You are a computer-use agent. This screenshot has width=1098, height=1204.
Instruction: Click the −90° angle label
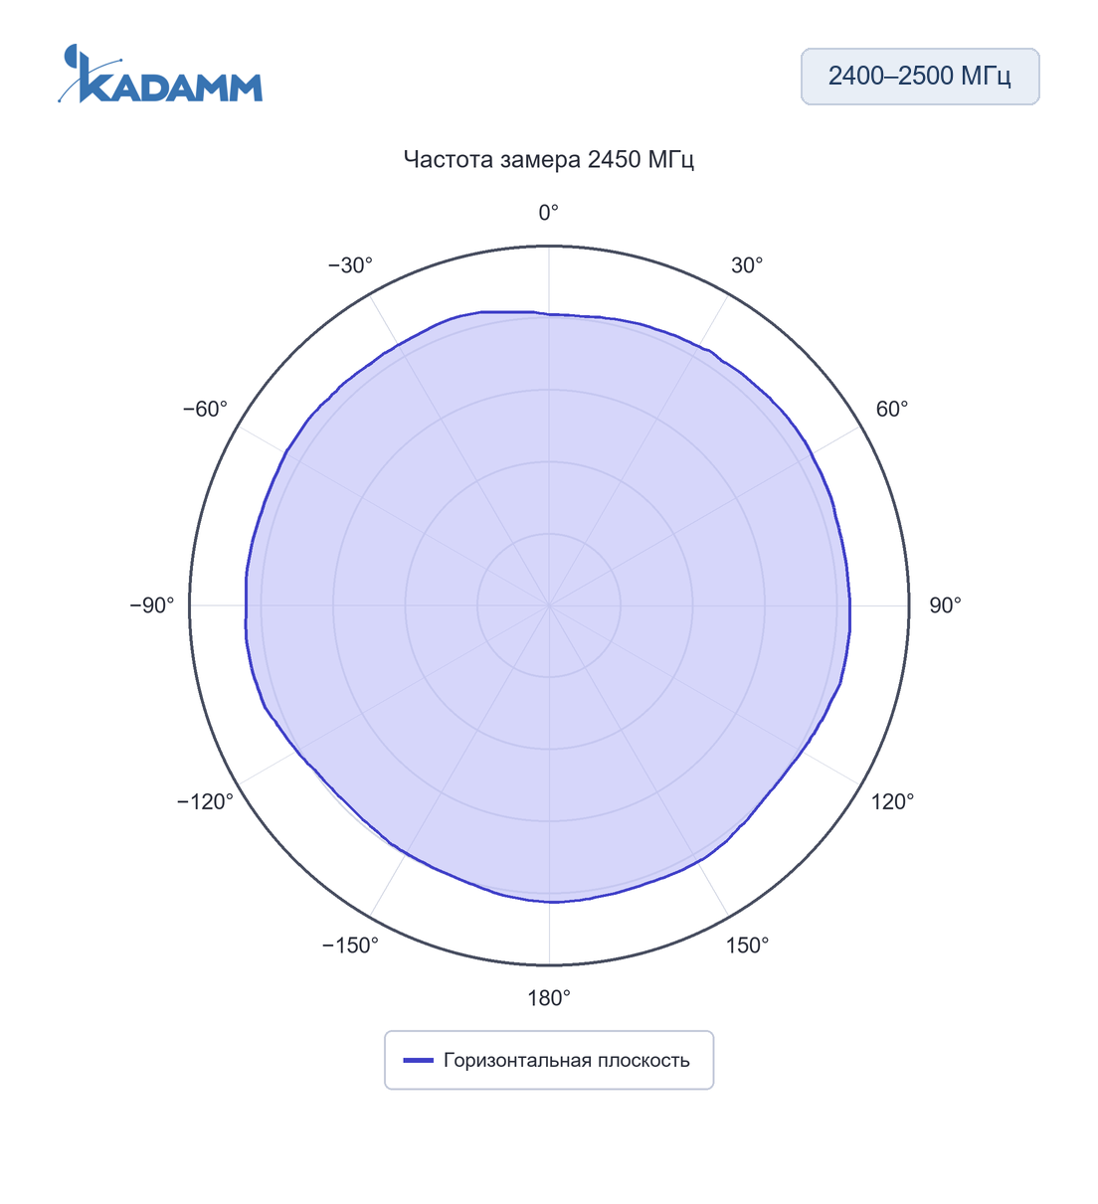tap(152, 605)
